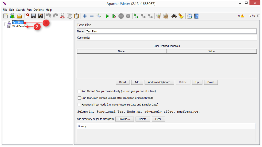Open the Run menu
262x147 pixels.
coord(29,10)
